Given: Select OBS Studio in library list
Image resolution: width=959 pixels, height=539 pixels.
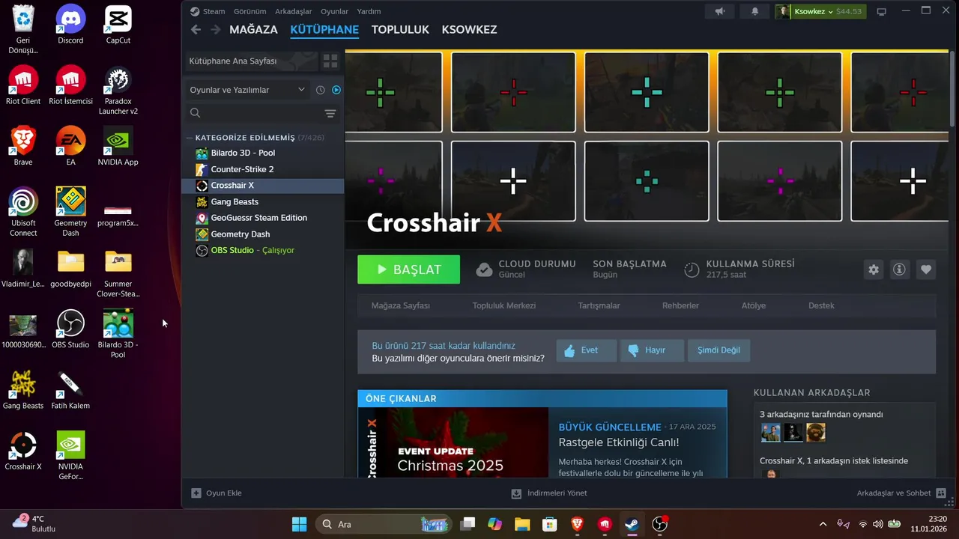Looking at the screenshot, I should tap(262, 250).
